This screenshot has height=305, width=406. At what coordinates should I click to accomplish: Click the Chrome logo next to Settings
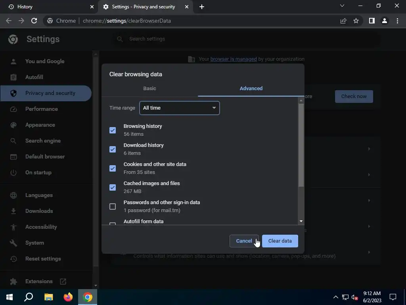coord(13,39)
